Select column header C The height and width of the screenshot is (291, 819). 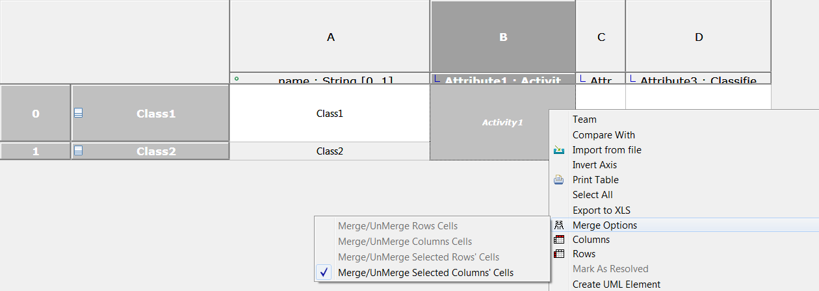[601, 37]
